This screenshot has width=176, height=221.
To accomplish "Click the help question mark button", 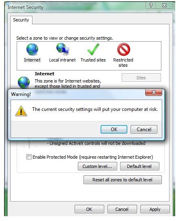I will (151, 5).
